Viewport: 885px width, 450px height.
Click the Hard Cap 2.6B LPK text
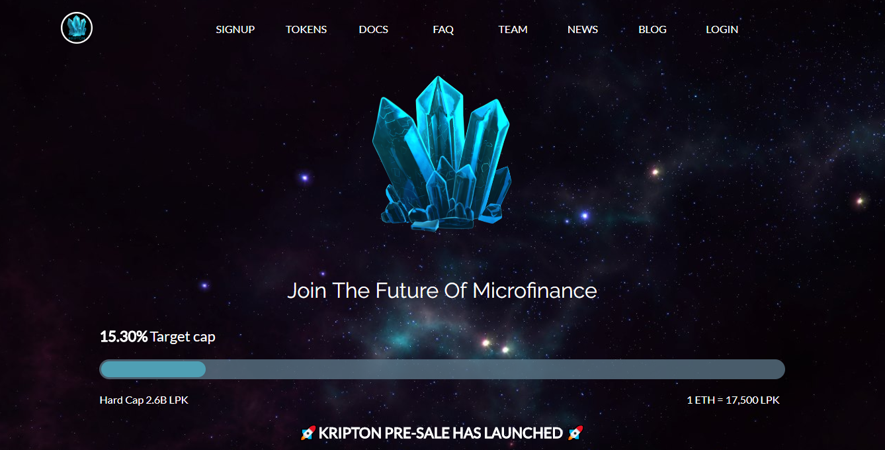coord(144,400)
